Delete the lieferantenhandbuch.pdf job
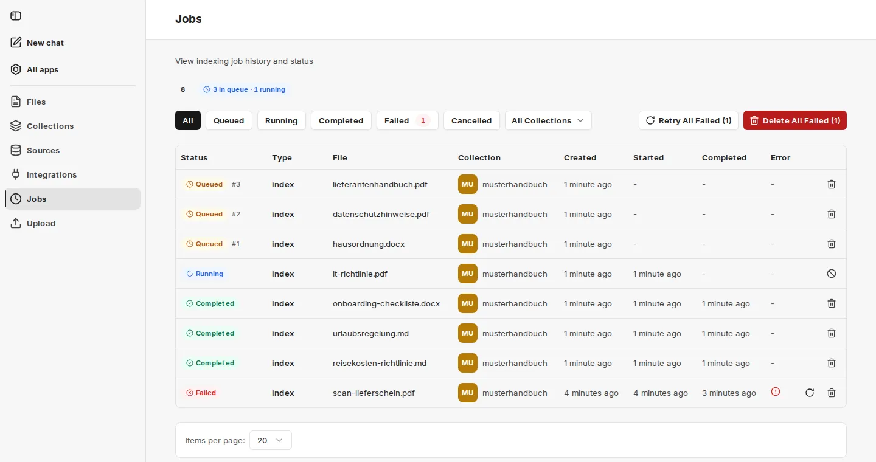This screenshot has height=462, width=876. 832,184
